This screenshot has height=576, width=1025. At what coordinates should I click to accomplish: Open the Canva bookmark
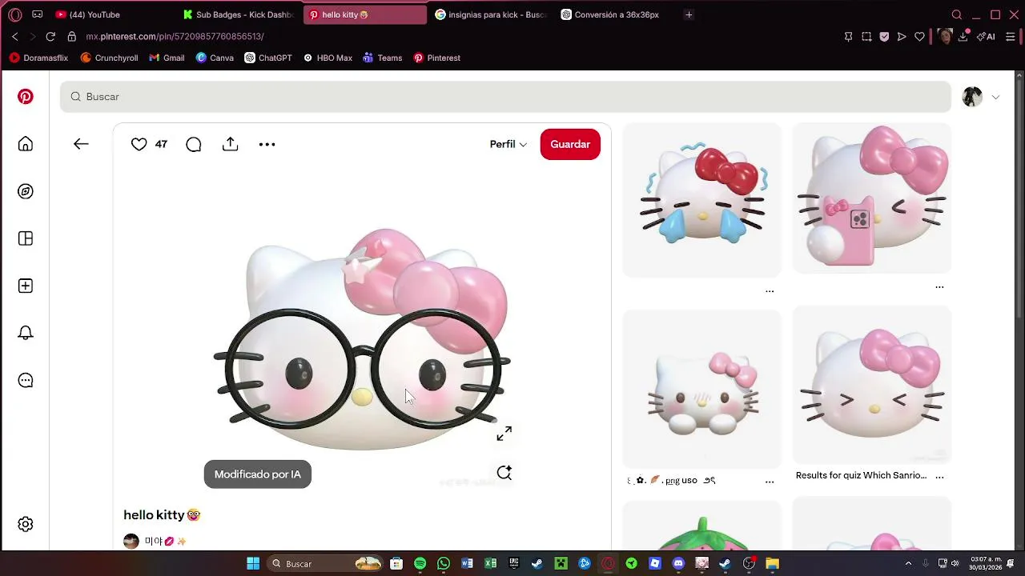[215, 58]
